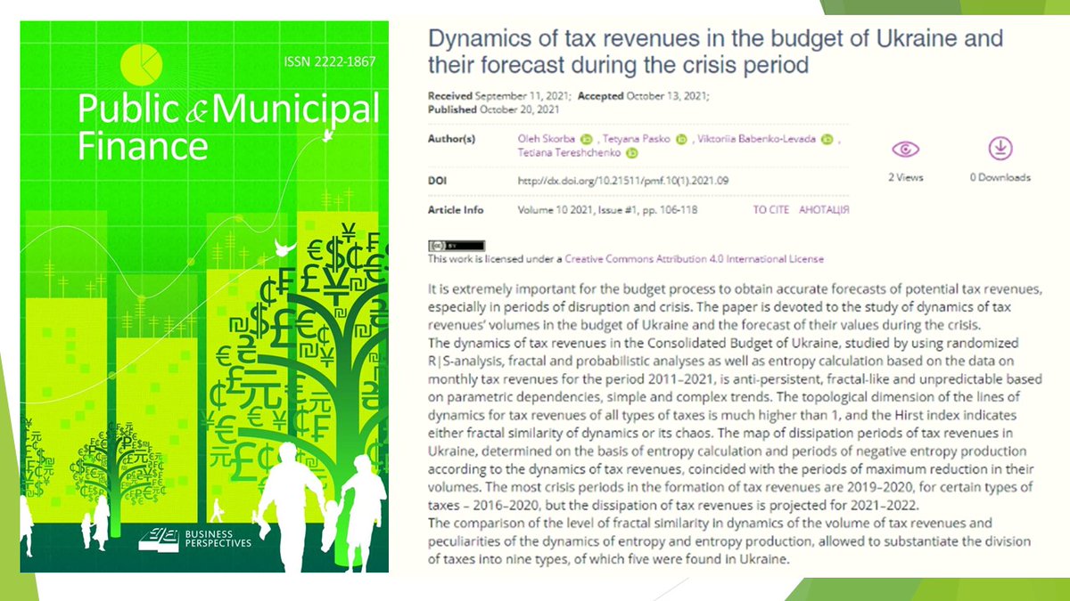Click the '2 Views' counter text
The width and height of the screenshot is (1070, 601).
coord(905,177)
